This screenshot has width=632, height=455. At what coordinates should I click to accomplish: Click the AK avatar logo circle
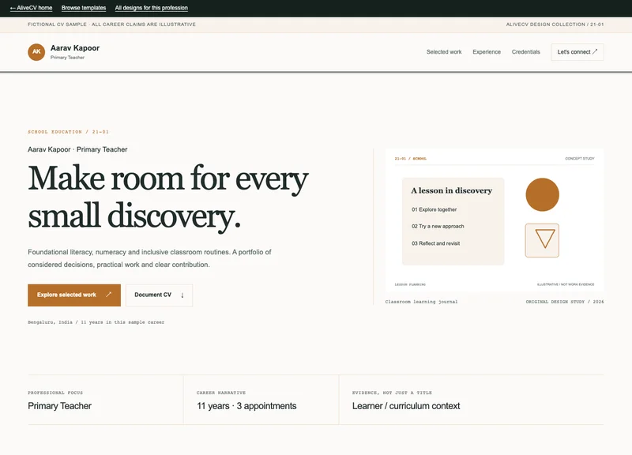[36, 52]
